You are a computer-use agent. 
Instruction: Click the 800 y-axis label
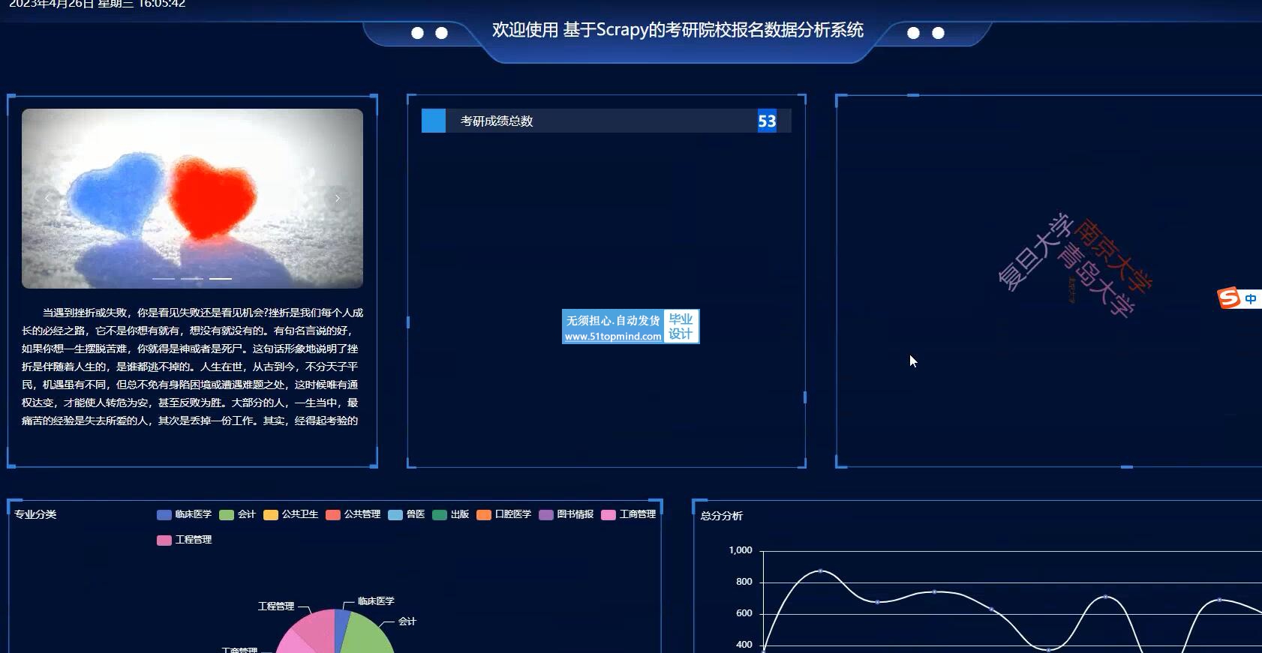[x=744, y=582]
